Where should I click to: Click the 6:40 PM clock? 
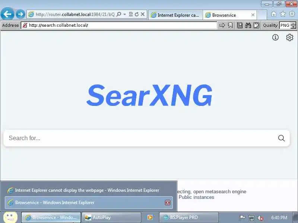pyautogui.click(x=279, y=217)
